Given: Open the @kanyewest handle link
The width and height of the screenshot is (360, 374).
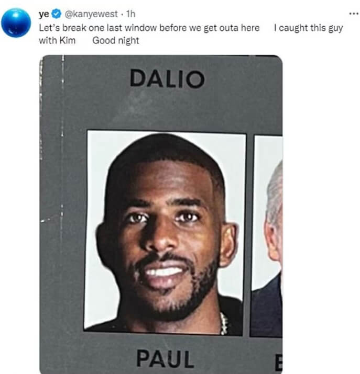Looking at the screenshot, I should coord(91,14).
